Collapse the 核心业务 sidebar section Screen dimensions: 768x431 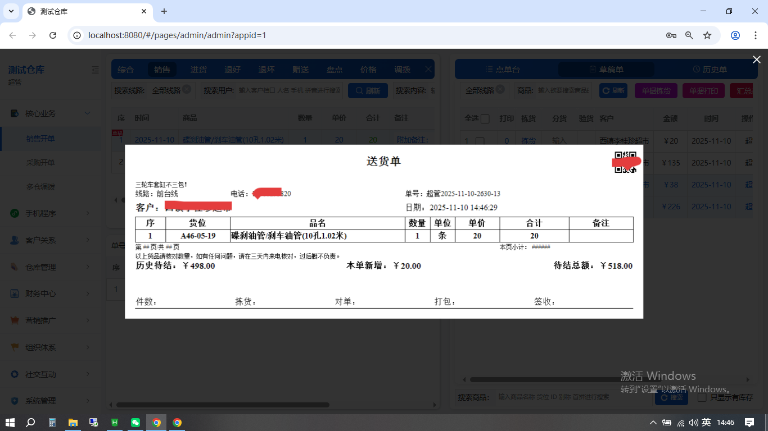pyautogui.click(x=87, y=113)
